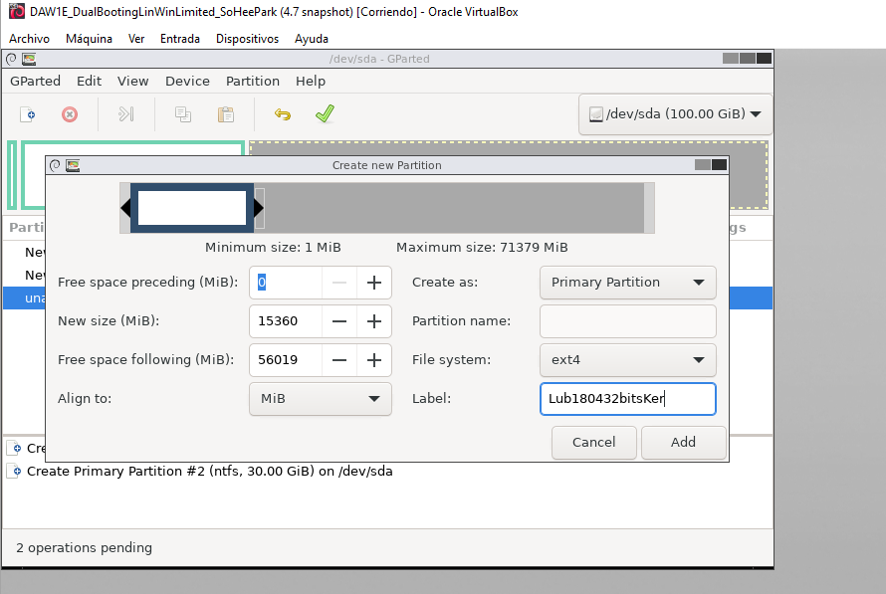Viewport: 886px width, 594px height.
Task: Open the /dev/sda device selector dropdown
Action: pyautogui.click(x=675, y=114)
